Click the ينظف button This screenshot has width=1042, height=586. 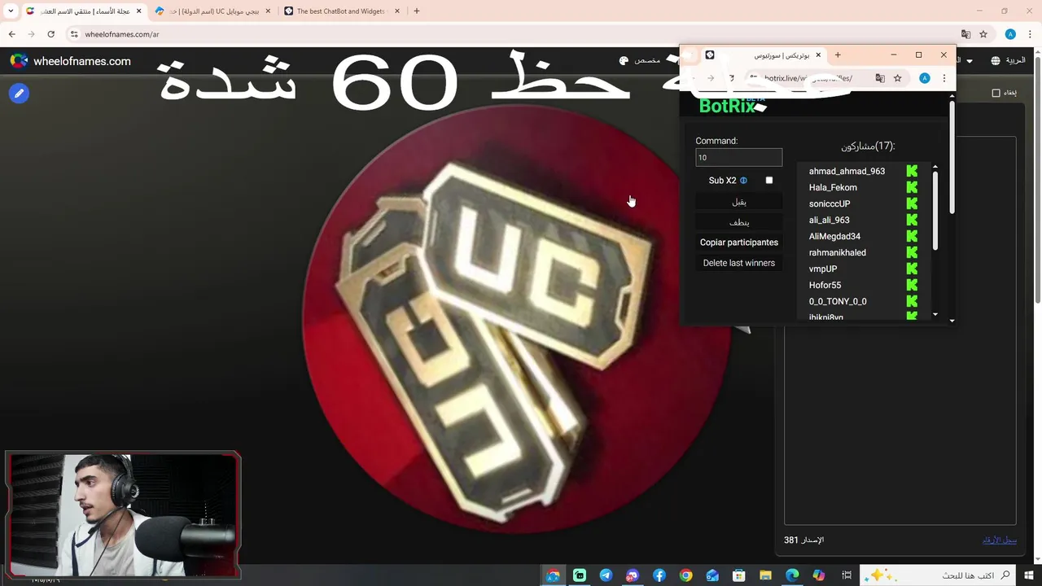click(739, 222)
